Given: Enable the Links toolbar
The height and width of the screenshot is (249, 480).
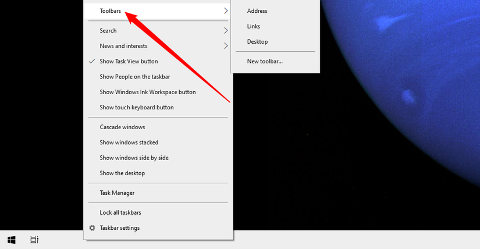Looking at the screenshot, I should click(275, 26).
